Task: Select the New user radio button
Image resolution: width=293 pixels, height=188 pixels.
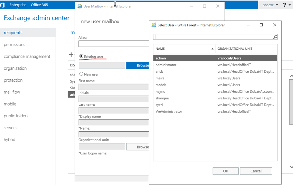Action: click(x=81, y=74)
